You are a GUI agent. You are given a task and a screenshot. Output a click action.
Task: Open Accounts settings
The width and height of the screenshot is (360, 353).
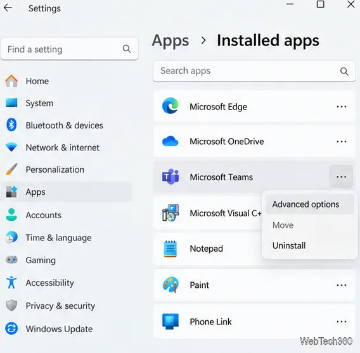(67, 215)
